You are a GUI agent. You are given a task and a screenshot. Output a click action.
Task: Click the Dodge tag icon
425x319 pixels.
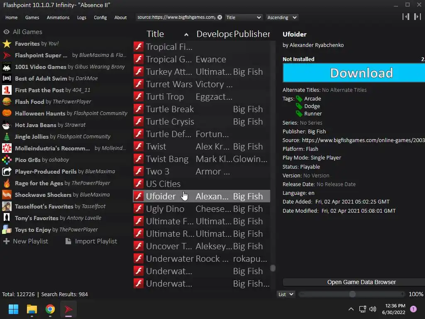click(x=299, y=106)
